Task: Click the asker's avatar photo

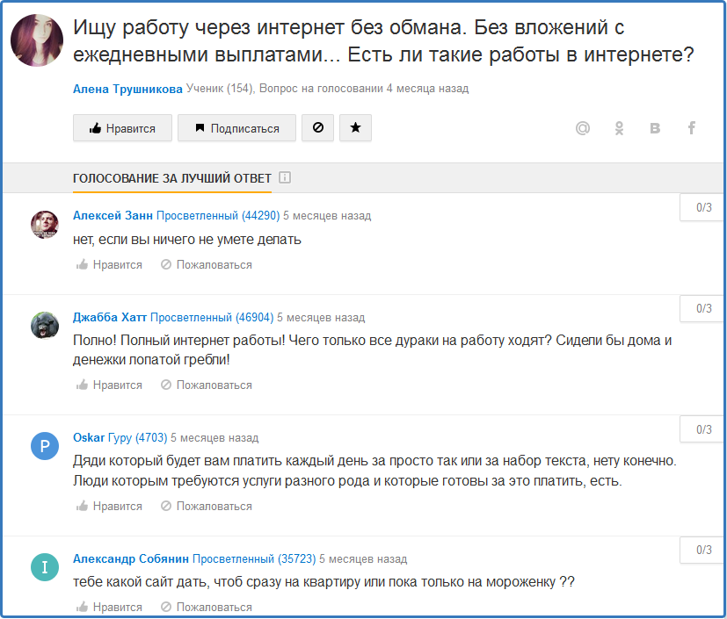Action: [36, 40]
